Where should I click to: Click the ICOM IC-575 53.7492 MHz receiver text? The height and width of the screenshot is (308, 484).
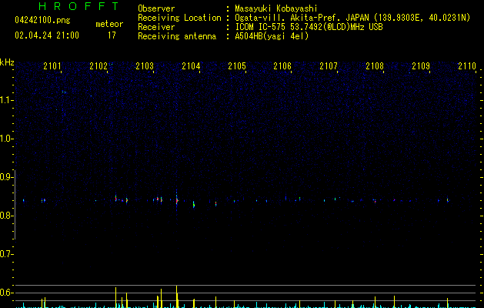(309, 27)
